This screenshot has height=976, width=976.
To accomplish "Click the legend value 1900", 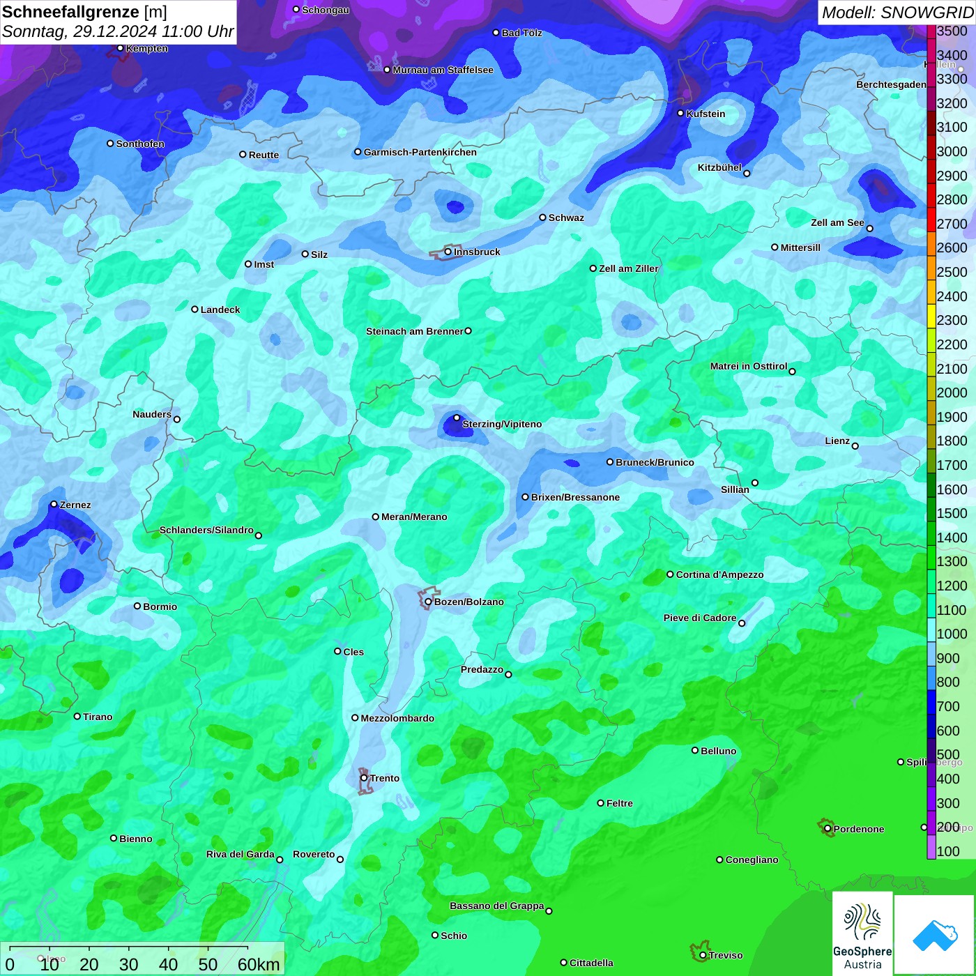I will click(952, 417).
